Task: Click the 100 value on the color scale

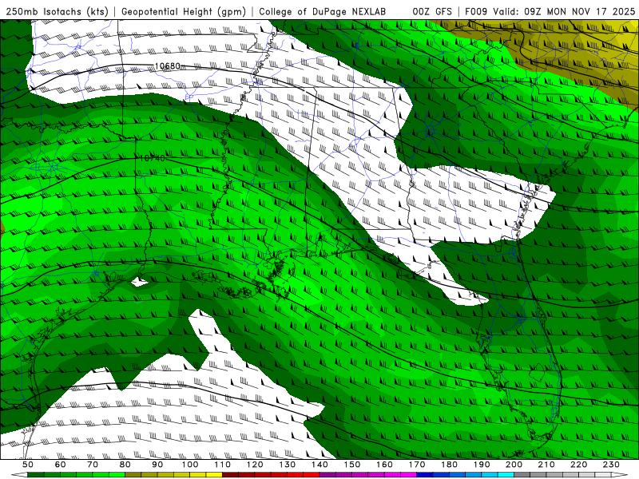Action: point(190,465)
